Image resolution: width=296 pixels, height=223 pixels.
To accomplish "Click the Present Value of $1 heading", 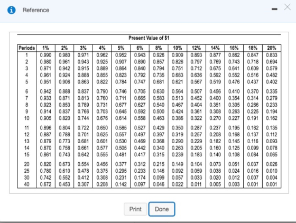I will [x=149, y=38].
